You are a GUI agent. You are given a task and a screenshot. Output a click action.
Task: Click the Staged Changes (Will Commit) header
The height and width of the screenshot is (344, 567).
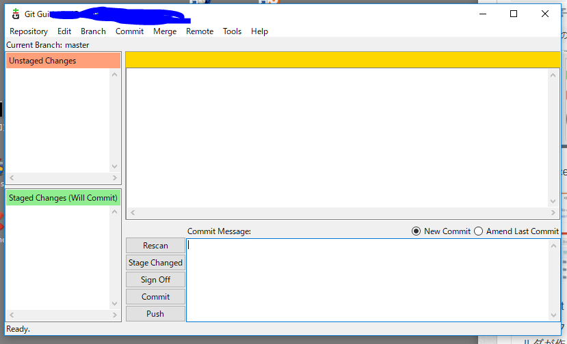(x=64, y=198)
